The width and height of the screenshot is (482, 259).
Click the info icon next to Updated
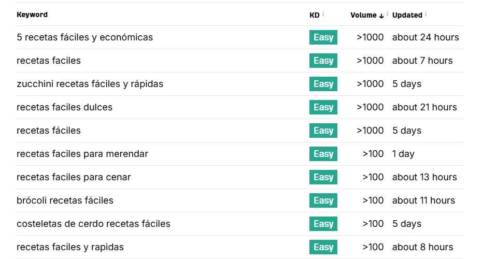[426, 14]
